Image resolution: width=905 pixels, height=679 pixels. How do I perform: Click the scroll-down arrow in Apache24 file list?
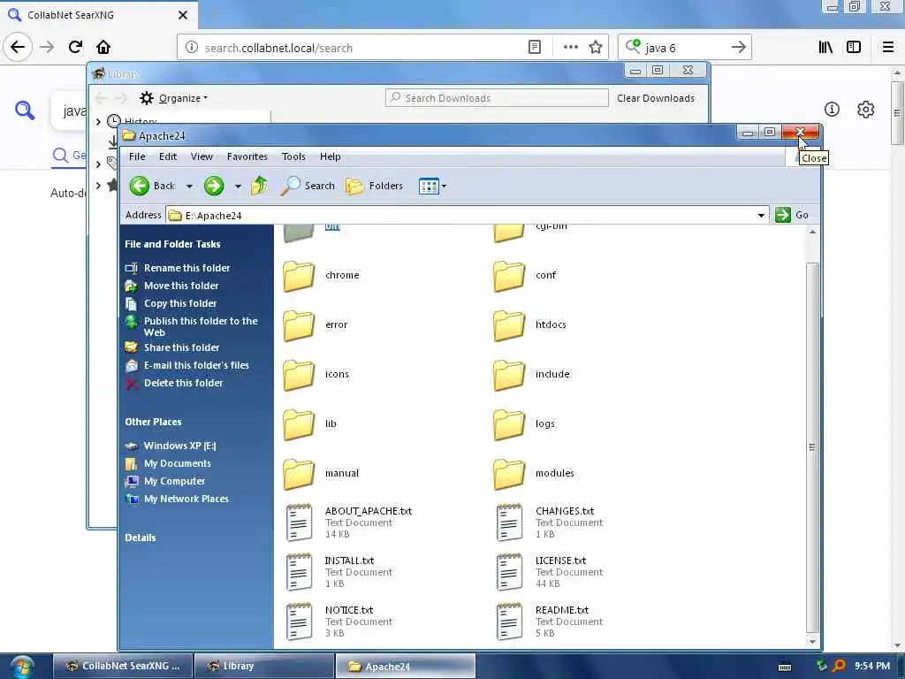point(812,642)
